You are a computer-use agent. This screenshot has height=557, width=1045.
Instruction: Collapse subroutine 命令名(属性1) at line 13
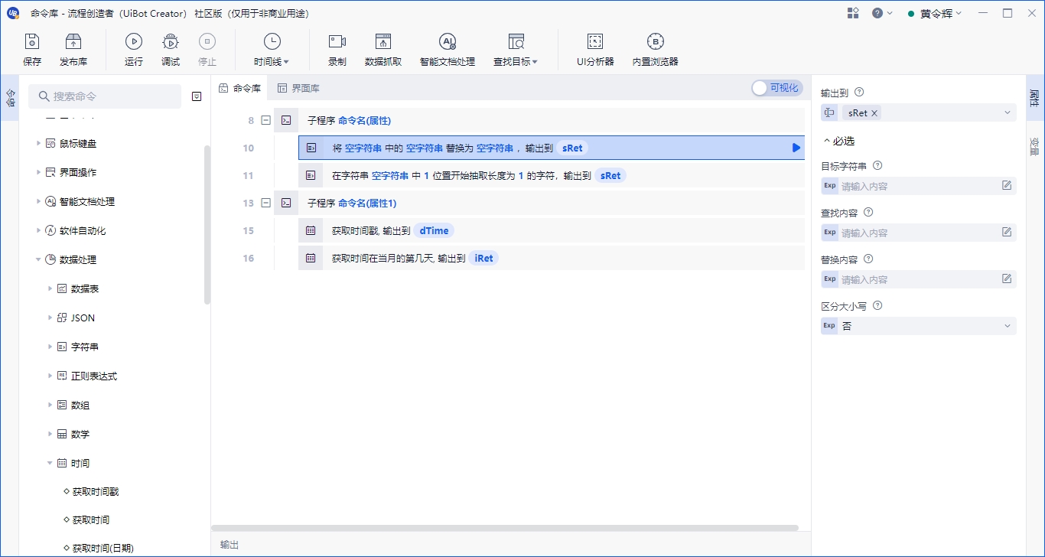coord(265,203)
